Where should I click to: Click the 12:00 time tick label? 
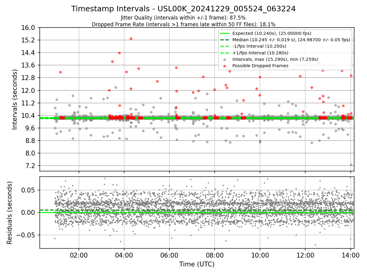click(305, 256)
